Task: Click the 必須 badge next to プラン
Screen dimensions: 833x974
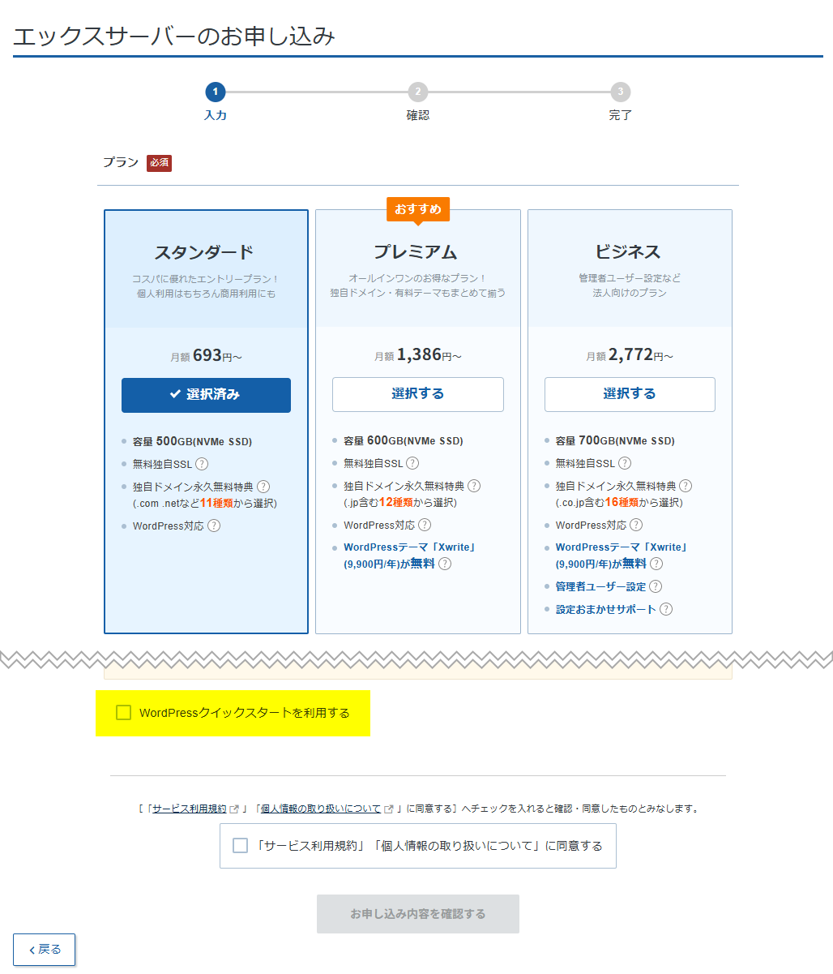Action: (159, 163)
